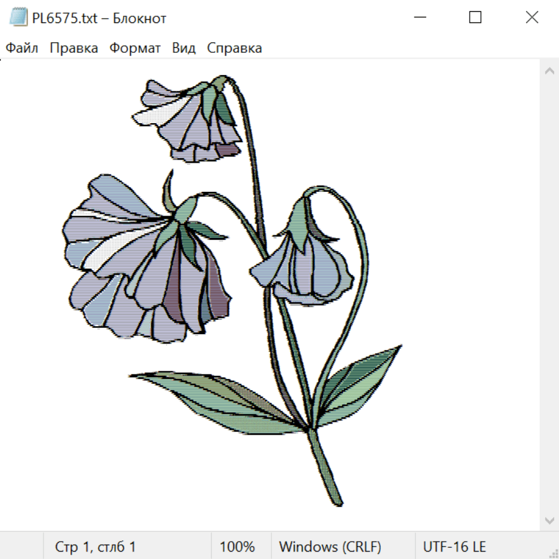Open the Формат menu
Screen dimensions: 559x559
[135, 48]
